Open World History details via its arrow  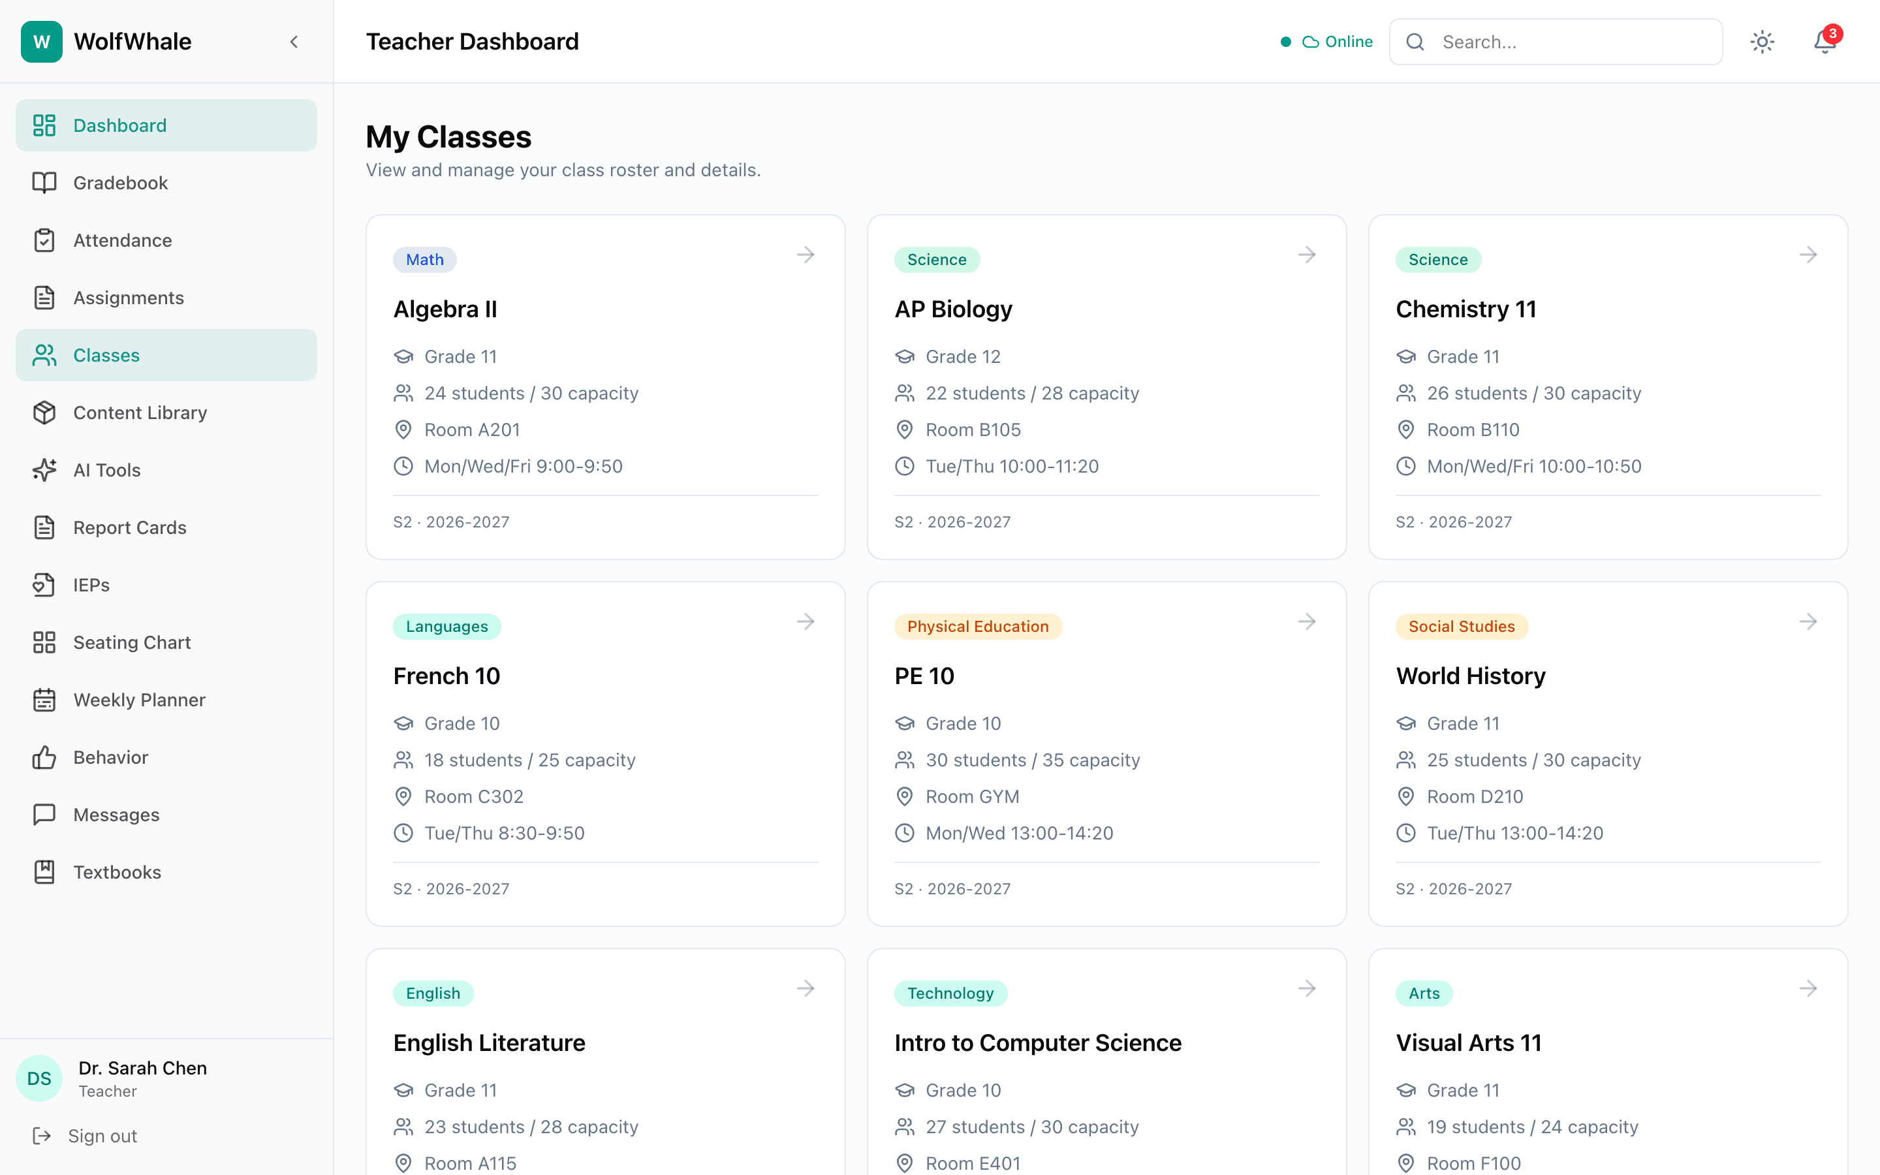point(1809,621)
